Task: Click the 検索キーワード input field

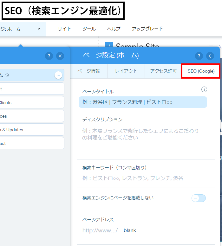Action: [143, 178]
